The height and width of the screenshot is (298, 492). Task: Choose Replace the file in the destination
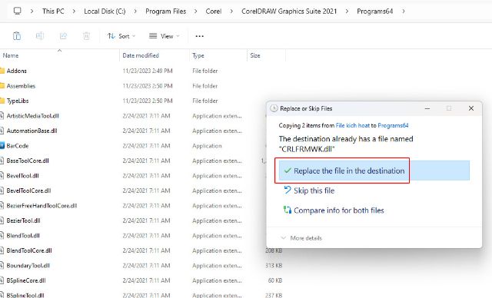[x=374, y=171]
